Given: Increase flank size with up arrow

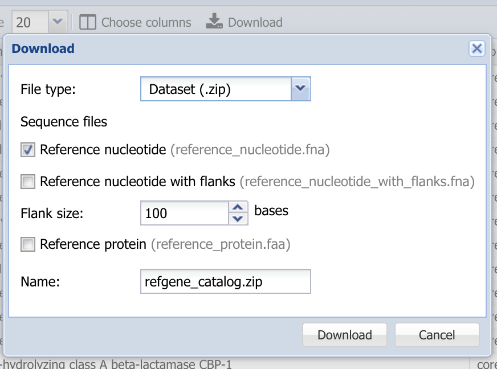Looking at the screenshot, I should [238, 207].
